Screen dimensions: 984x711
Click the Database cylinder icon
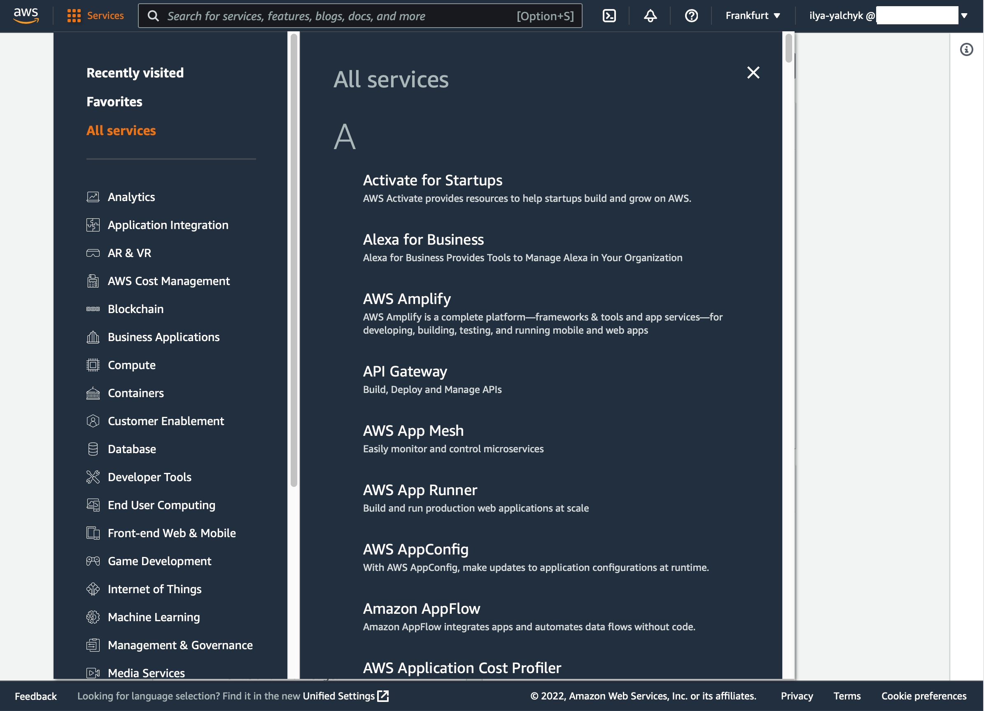[x=93, y=449]
